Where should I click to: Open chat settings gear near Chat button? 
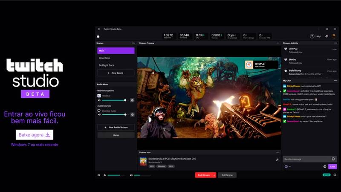(325, 166)
